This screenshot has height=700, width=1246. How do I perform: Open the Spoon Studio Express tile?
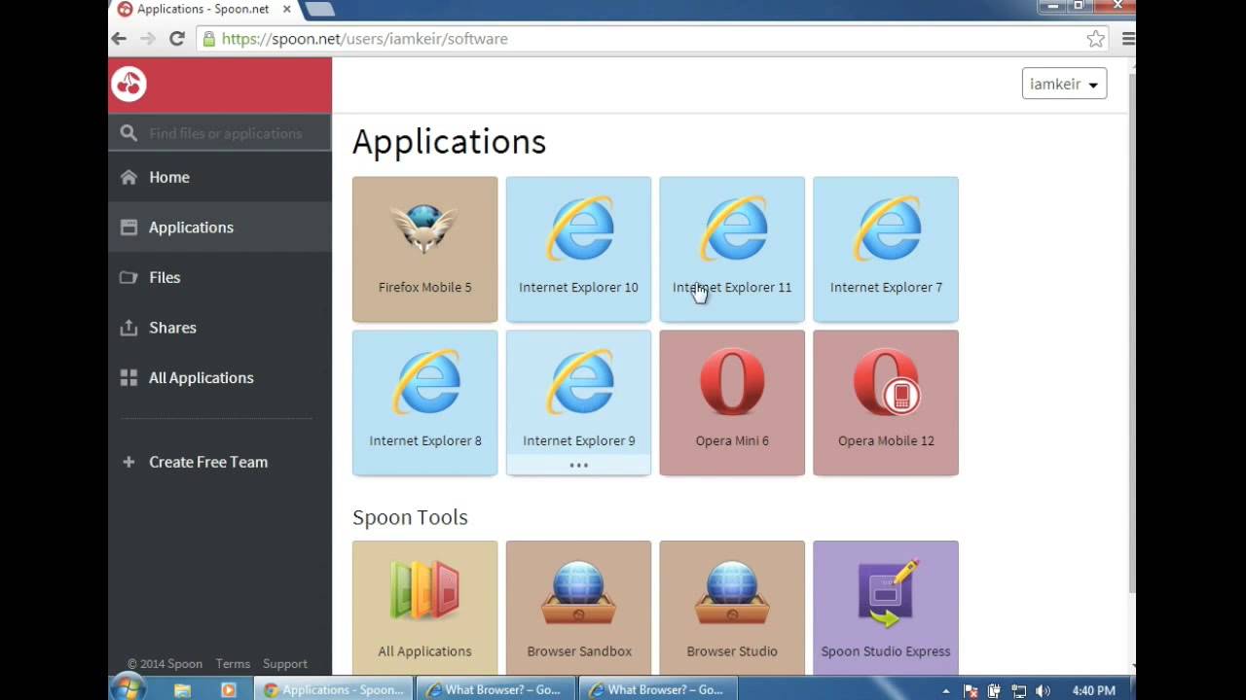click(x=886, y=608)
